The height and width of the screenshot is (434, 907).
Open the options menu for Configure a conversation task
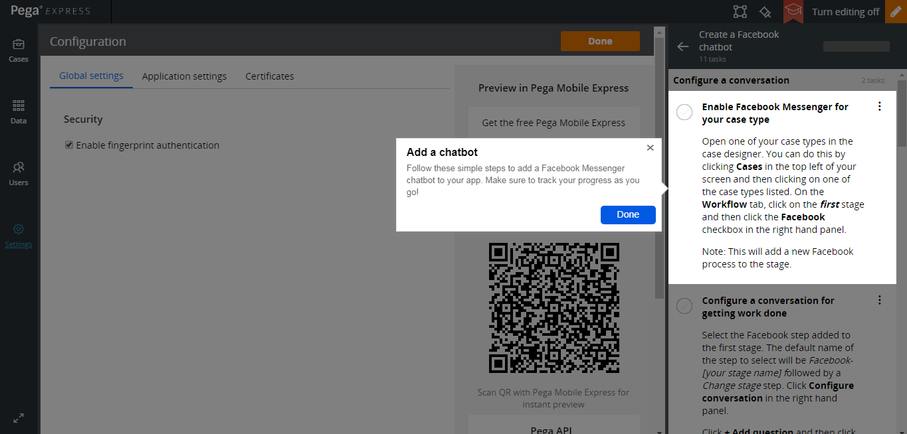click(879, 299)
